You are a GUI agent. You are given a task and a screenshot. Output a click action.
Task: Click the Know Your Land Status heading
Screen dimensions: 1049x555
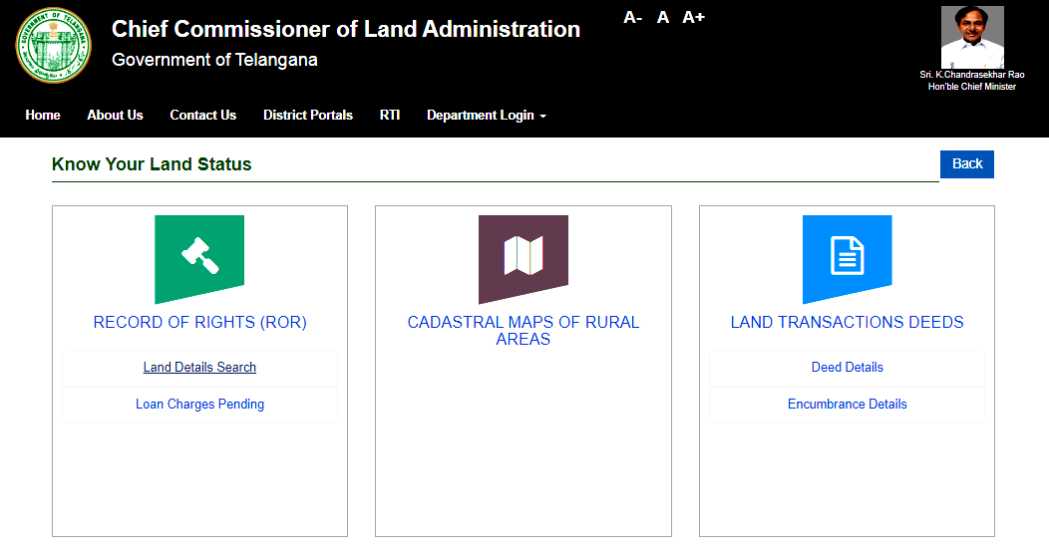(152, 164)
